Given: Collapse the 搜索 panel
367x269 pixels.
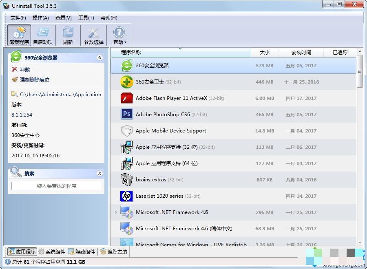Looking at the screenshot, I should [99, 173].
